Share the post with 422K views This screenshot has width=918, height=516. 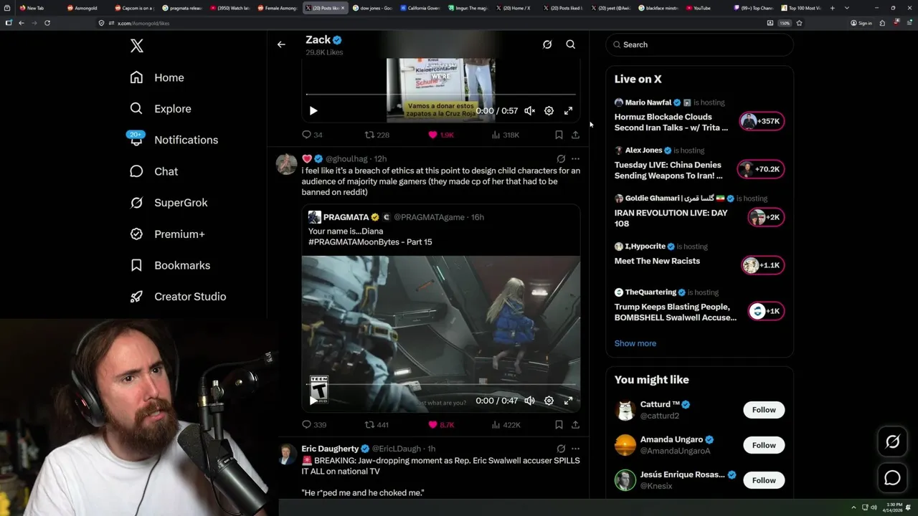point(575,425)
